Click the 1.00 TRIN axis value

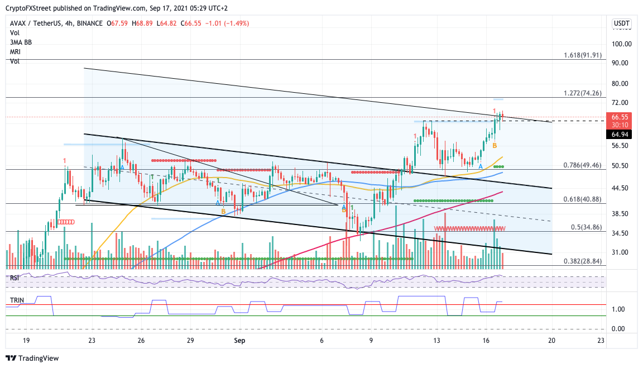click(618, 309)
